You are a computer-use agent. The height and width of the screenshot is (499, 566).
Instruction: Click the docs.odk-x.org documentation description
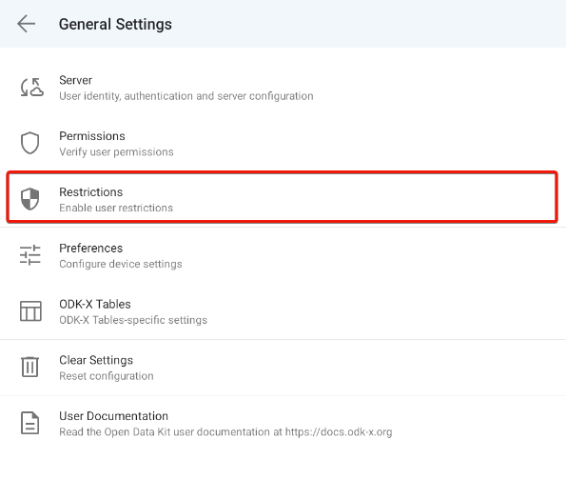tap(225, 432)
